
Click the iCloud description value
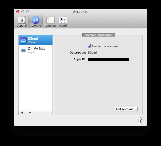pos(92,53)
